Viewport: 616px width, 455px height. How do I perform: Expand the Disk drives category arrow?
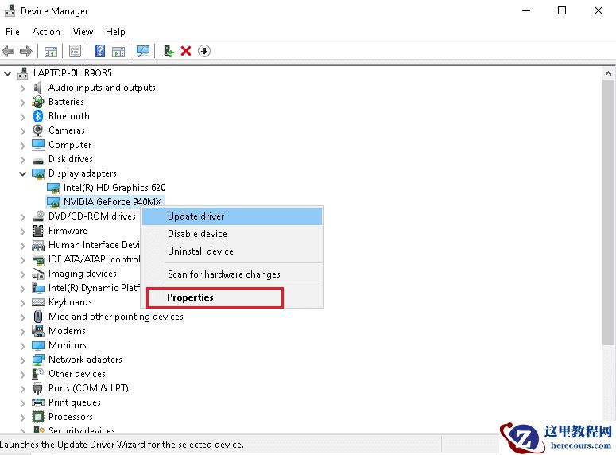click(x=23, y=160)
